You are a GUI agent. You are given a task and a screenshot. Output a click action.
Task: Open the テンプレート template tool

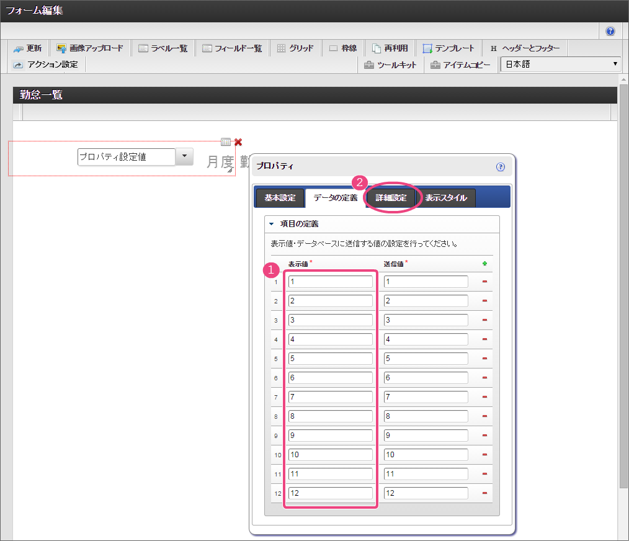(448, 48)
